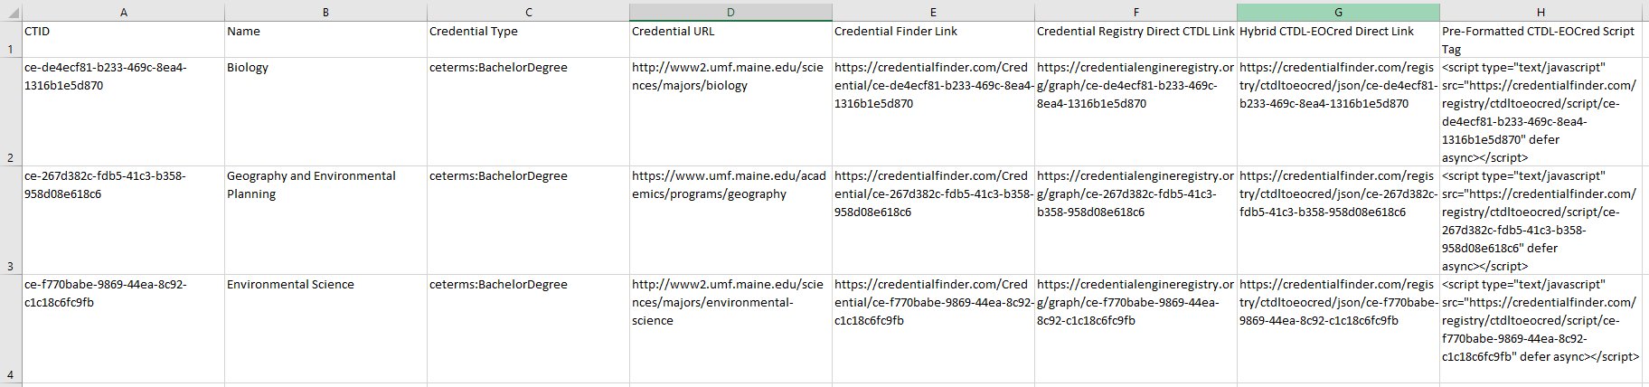Click Environmental Science row credentialengineregistry graph link cell
This screenshot has height=387, width=1649.
pyautogui.click(x=1135, y=329)
